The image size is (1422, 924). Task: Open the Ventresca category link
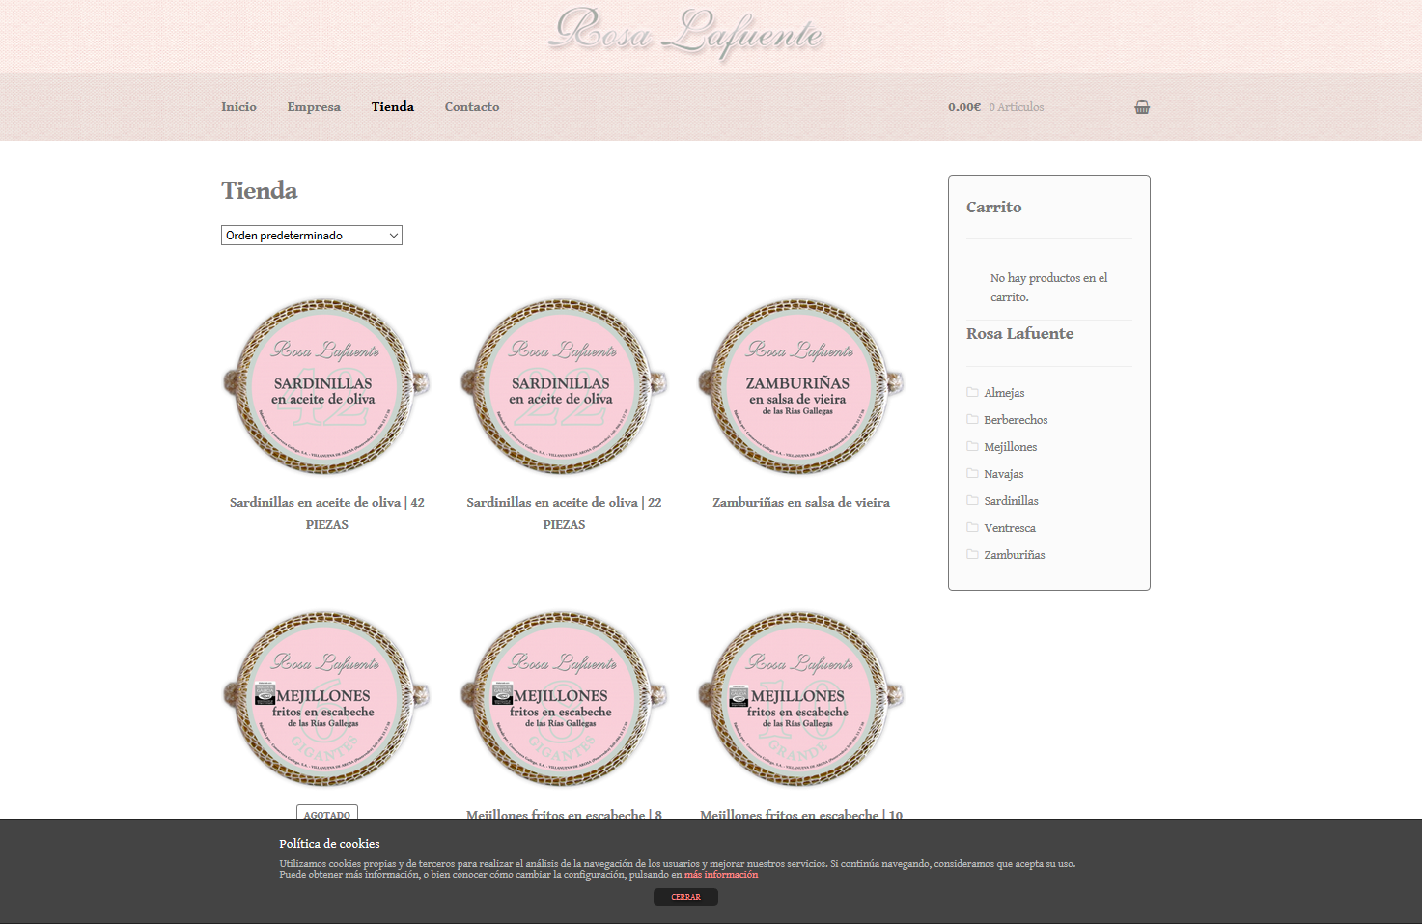point(1010,528)
